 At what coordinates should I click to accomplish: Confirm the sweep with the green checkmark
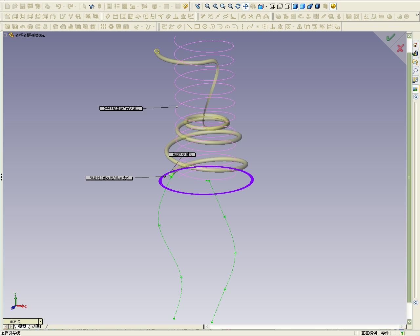(x=390, y=37)
